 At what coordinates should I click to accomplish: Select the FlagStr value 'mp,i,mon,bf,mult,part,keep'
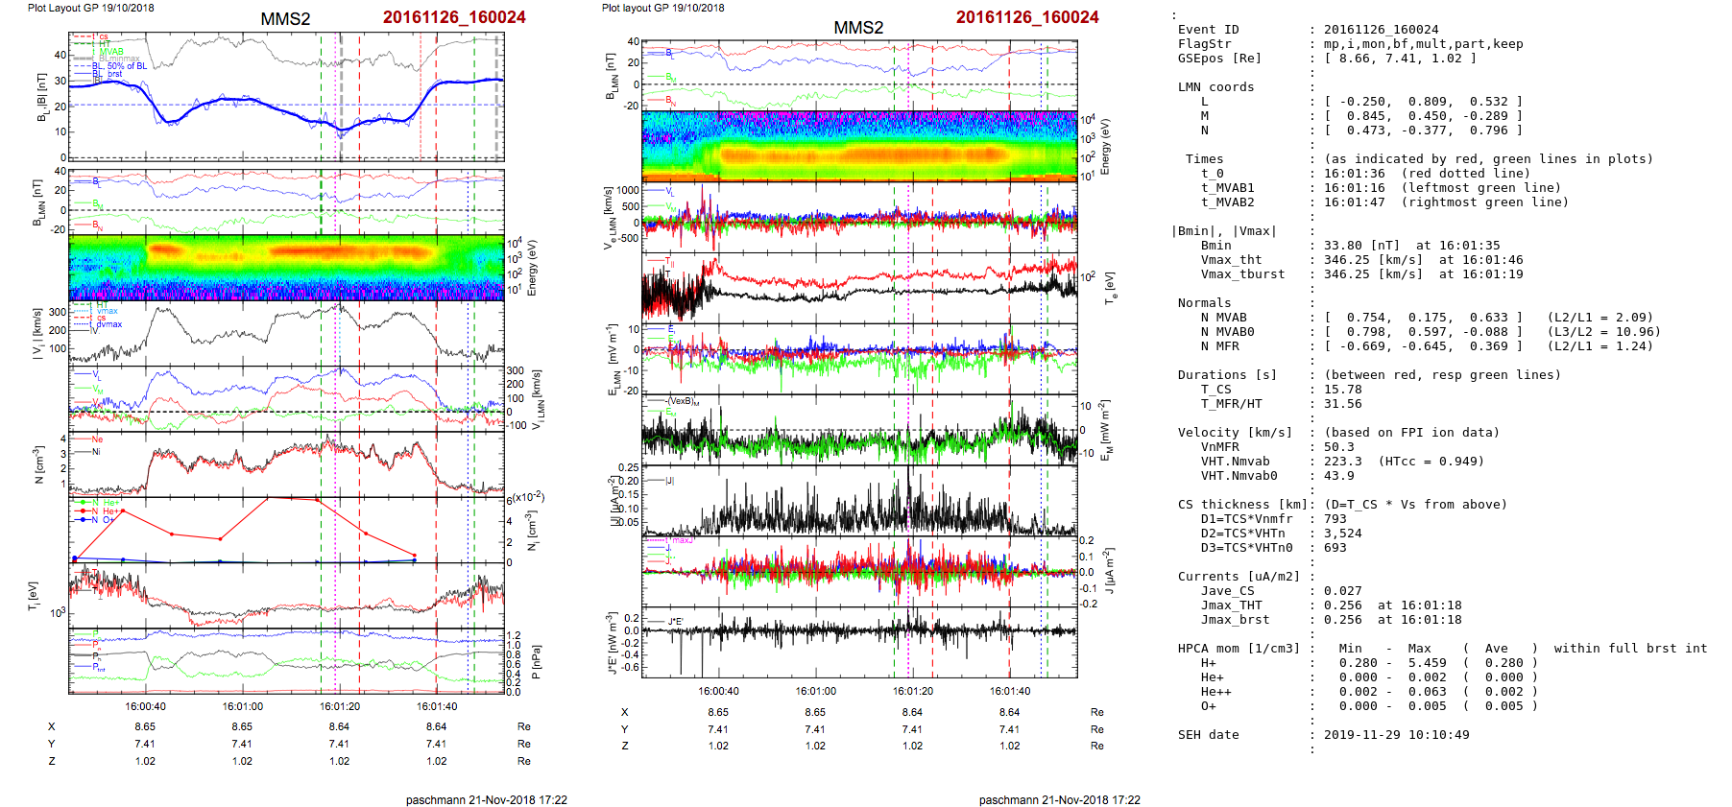(x=1424, y=44)
